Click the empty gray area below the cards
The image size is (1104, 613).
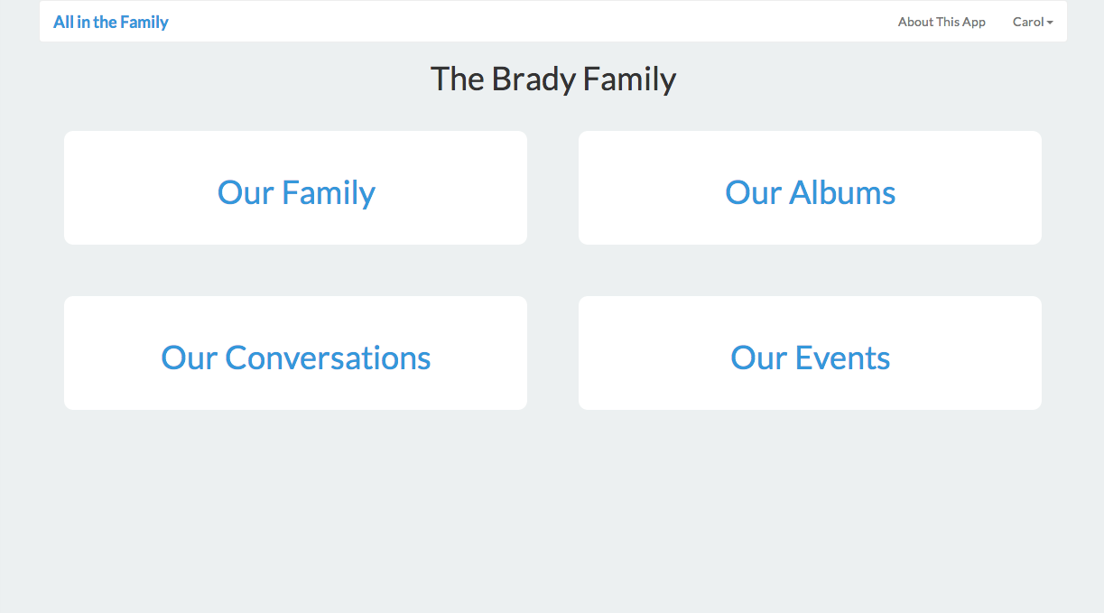pyautogui.click(x=552, y=515)
